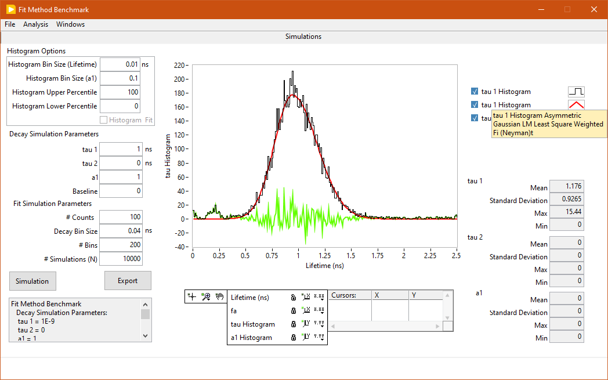Edit Histogram Bin Size (Lifetime) field
The image size is (608, 380).
click(x=120, y=64)
